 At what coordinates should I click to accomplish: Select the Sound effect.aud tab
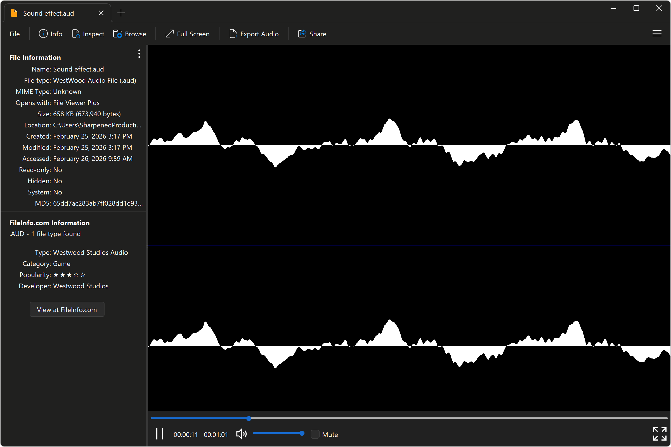[x=57, y=13]
